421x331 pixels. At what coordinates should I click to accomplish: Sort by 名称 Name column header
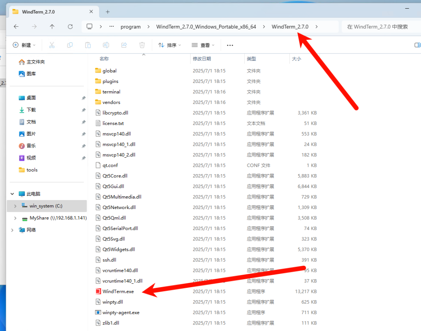(x=104, y=59)
